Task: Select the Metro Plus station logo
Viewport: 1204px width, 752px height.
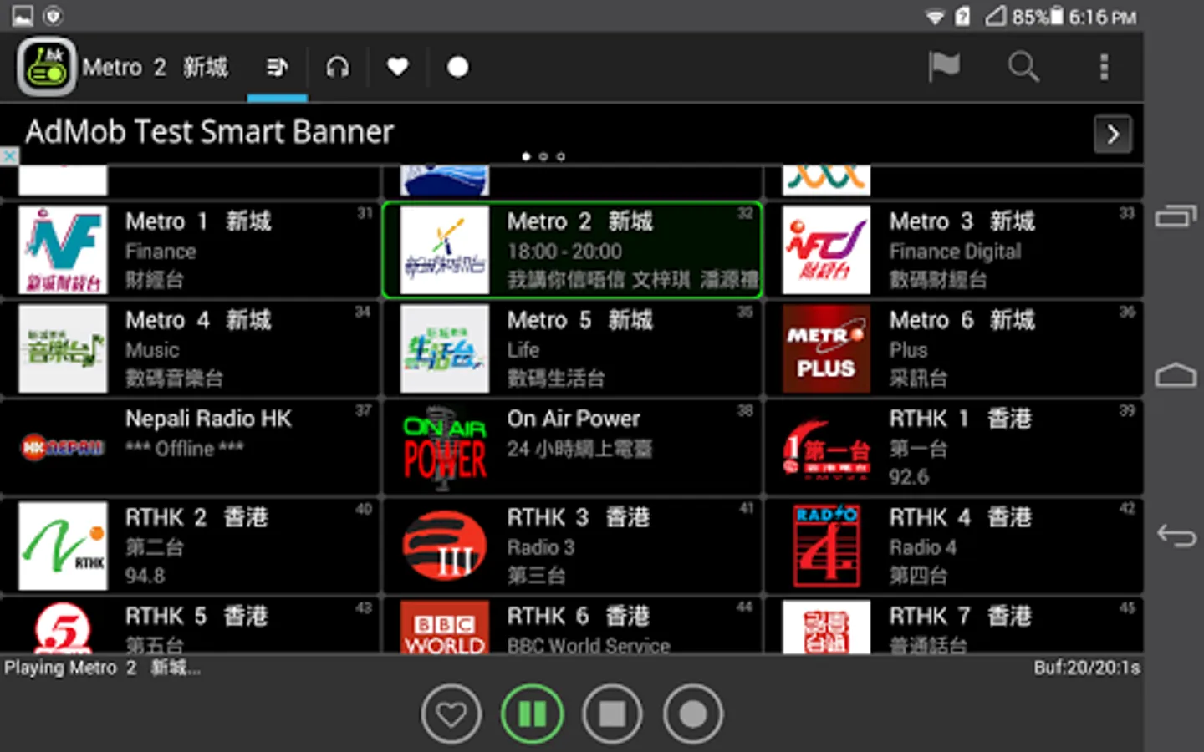Action: (826, 348)
